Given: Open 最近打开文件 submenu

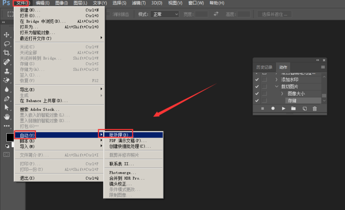Looking at the screenshot, I should click(59, 38).
